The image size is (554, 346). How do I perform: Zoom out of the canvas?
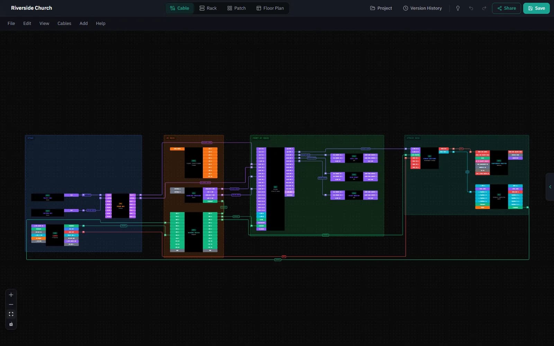click(11, 304)
